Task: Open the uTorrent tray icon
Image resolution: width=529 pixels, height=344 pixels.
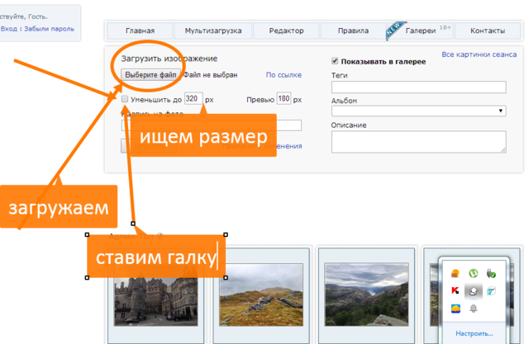Action: (x=474, y=273)
